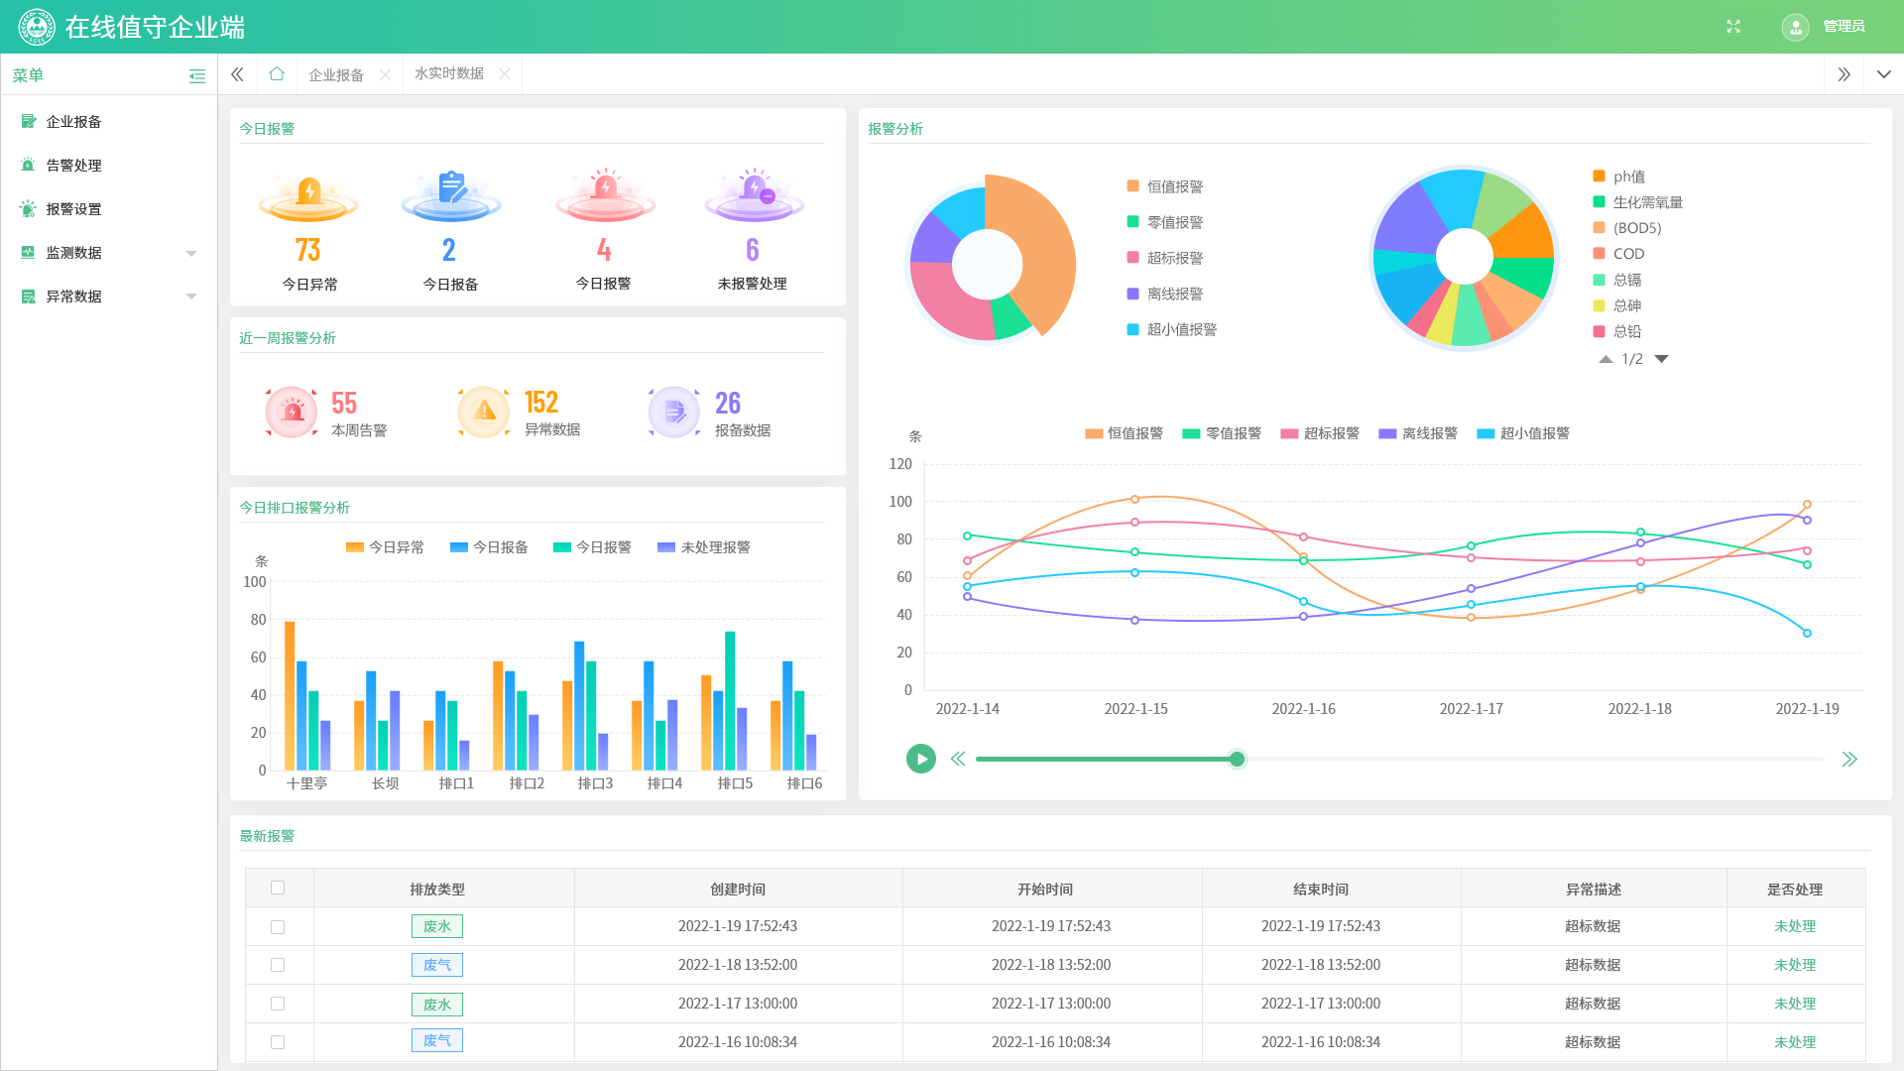Open tab options dropdown chevron
1904x1071 pixels.
(1884, 74)
